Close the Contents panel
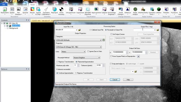The width and height of the screenshot is (181, 102). click(29, 20)
